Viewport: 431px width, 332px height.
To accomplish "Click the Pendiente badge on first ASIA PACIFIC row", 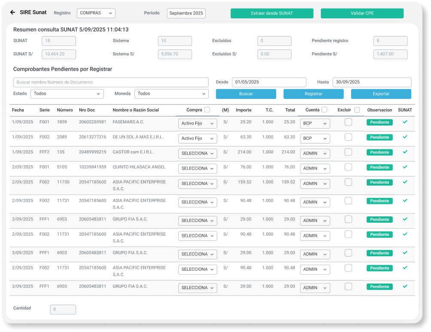I will tap(379, 182).
